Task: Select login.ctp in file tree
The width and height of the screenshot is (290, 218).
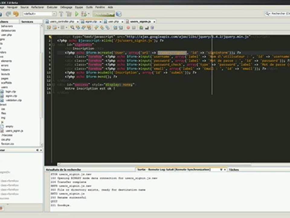Action: coord(11,91)
